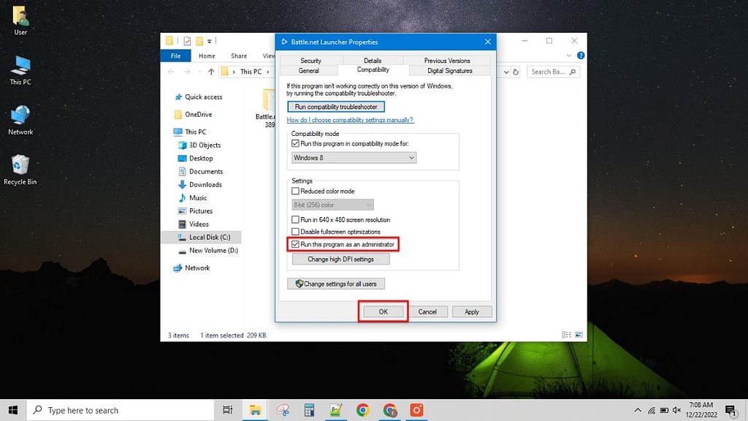Open the User desktop icon
748x421 pixels.
pos(20,20)
